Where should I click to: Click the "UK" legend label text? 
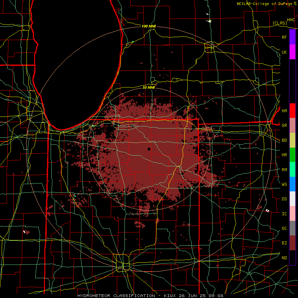(284, 52)
